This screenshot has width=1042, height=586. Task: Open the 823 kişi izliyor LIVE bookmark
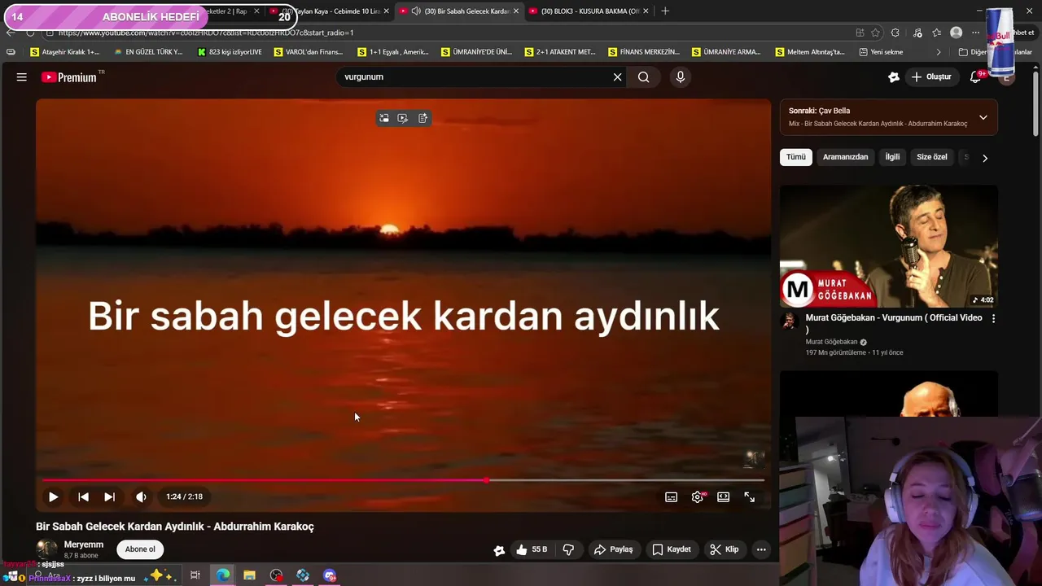tap(230, 52)
